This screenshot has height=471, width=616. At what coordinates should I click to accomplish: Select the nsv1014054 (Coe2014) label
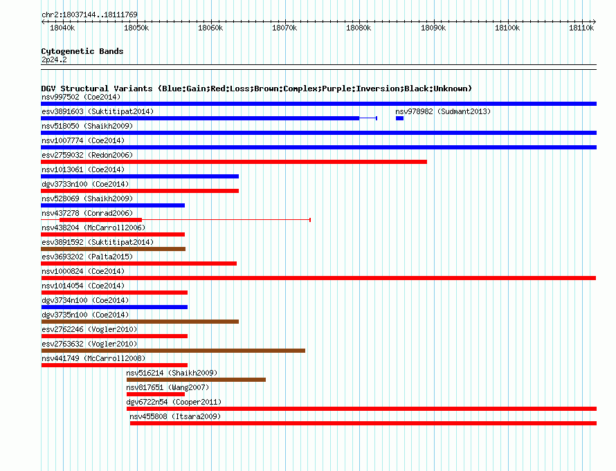(x=83, y=286)
